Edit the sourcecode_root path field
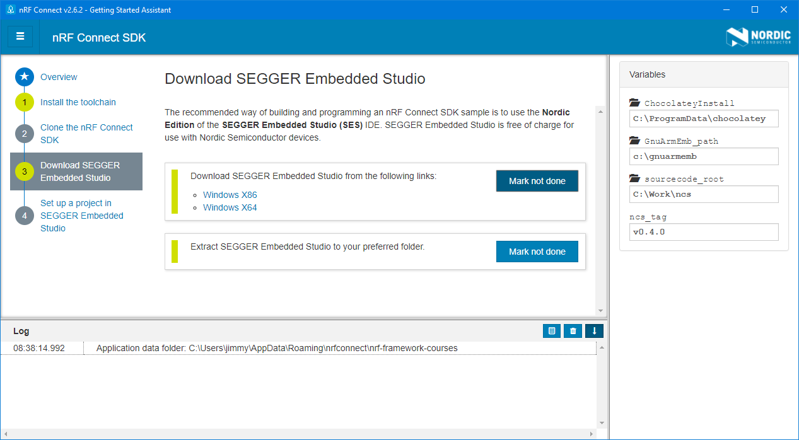799x440 pixels. click(x=704, y=194)
